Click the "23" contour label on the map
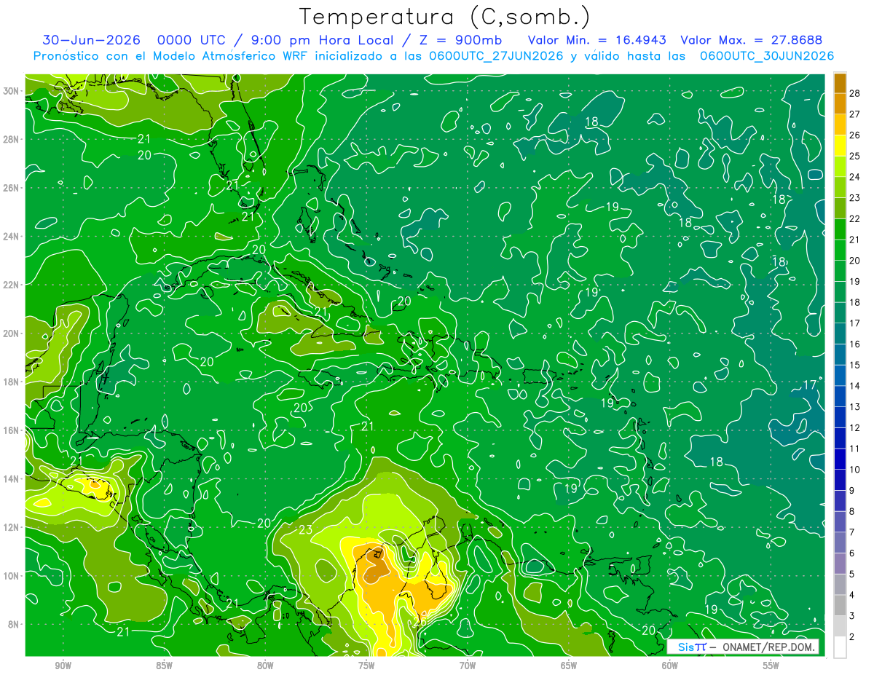 point(305,529)
